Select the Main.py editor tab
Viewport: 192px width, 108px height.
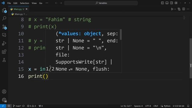coord(19,9)
